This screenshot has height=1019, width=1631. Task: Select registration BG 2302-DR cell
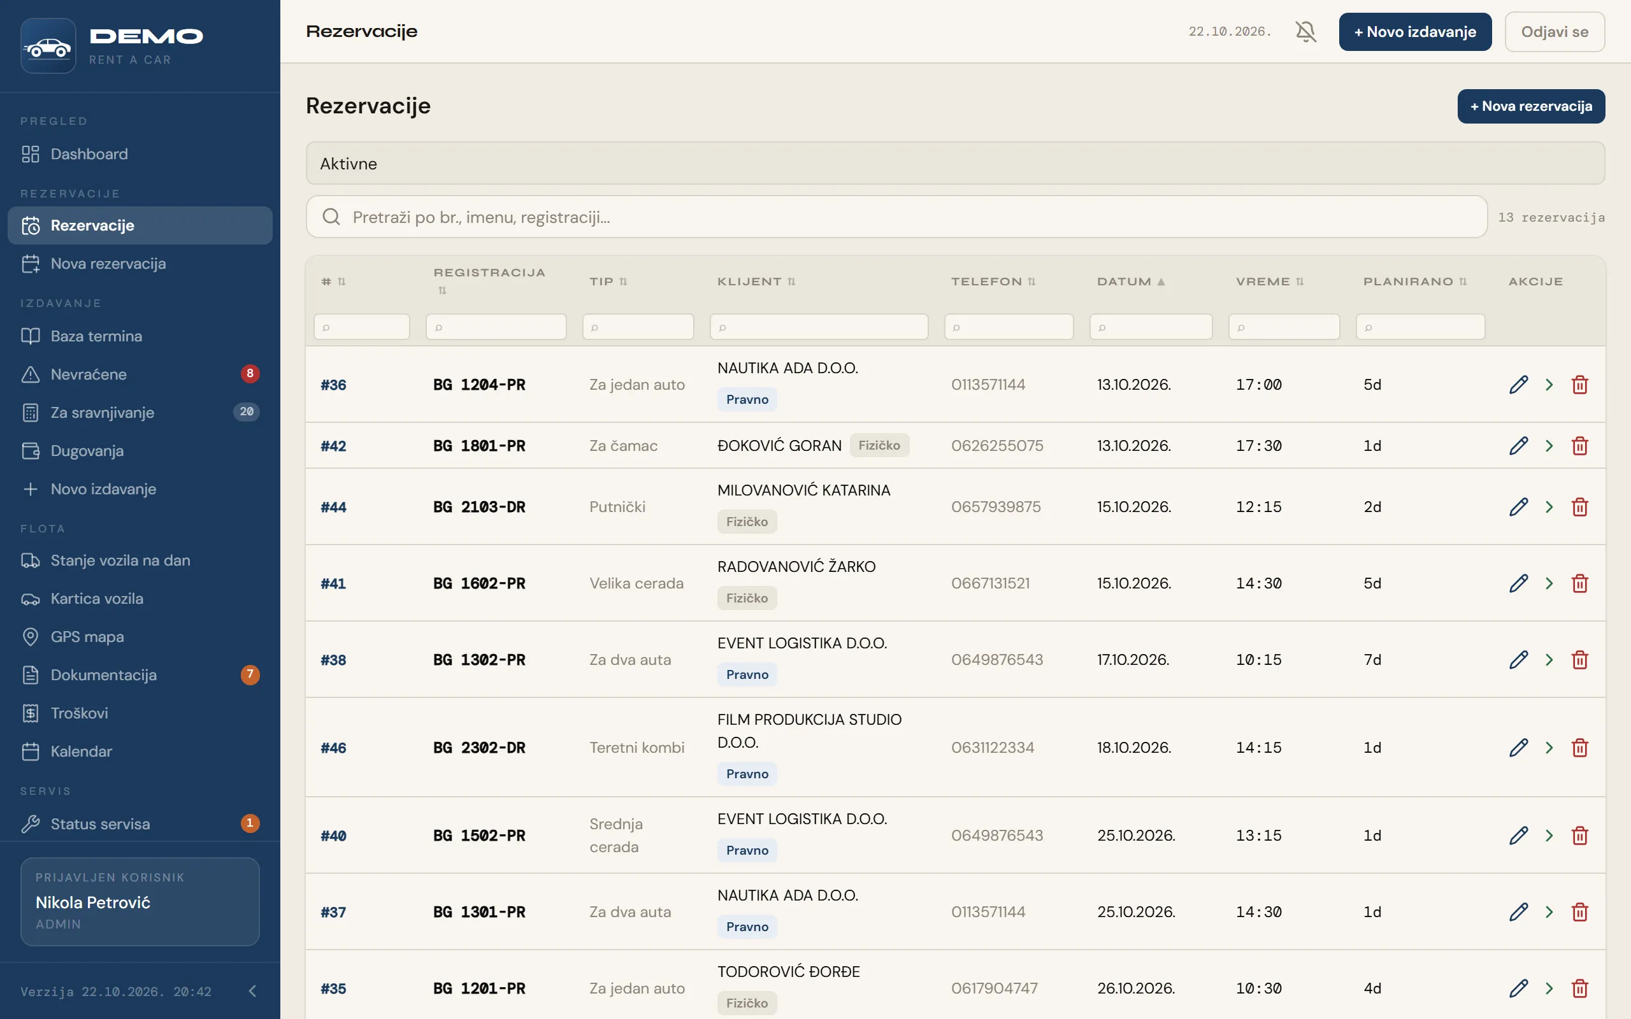(479, 748)
